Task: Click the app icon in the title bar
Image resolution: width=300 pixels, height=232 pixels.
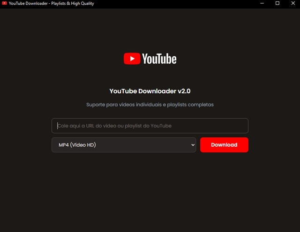Action: pos(4,3)
